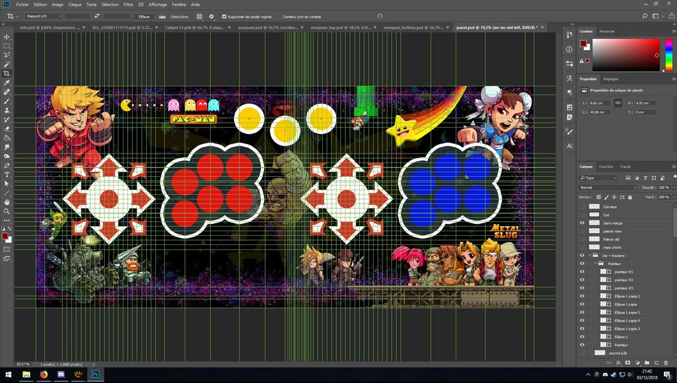Viewport: 677px width, 383px height.
Task: Open the Character panel icon
Action: pos(569,78)
